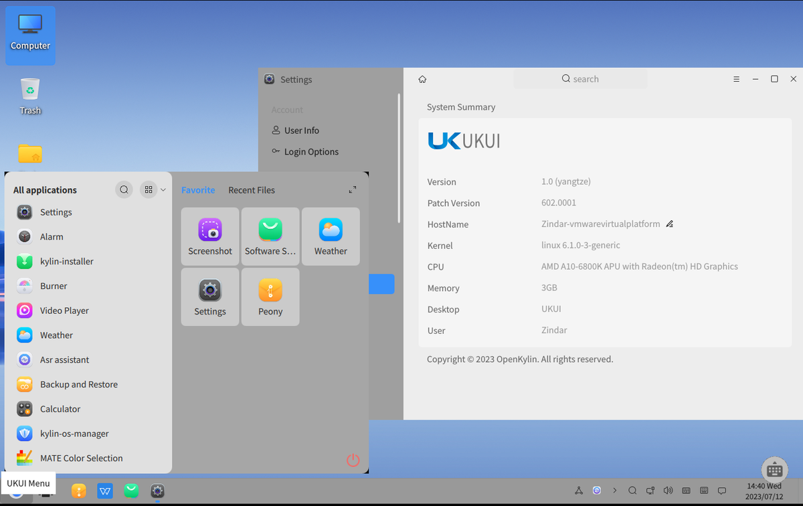Edit the HostName with the pencil icon
Image resolution: width=803 pixels, height=506 pixels.
coord(669,224)
